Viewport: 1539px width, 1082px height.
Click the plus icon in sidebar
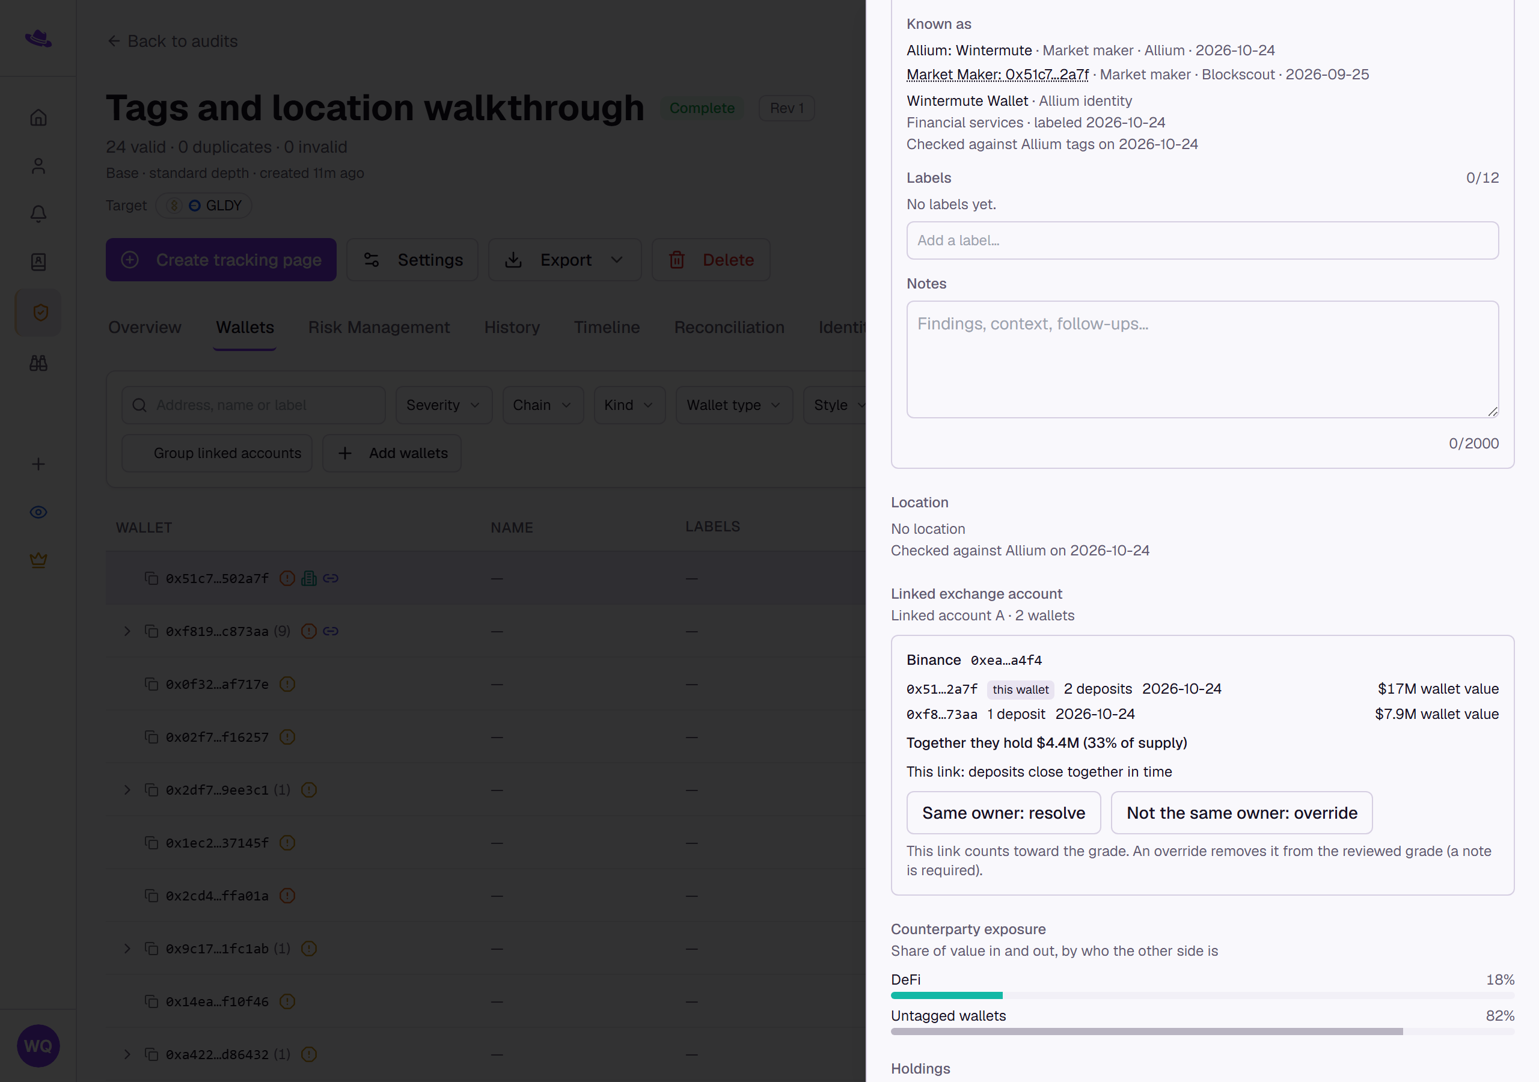tap(38, 464)
